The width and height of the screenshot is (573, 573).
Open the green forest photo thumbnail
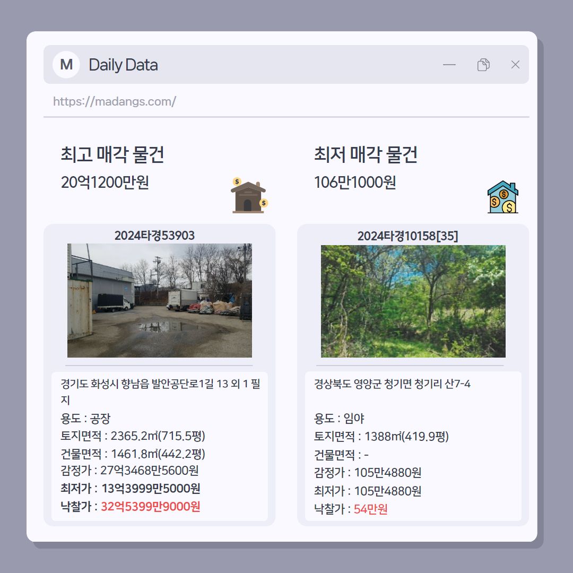click(x=413, y=301)
